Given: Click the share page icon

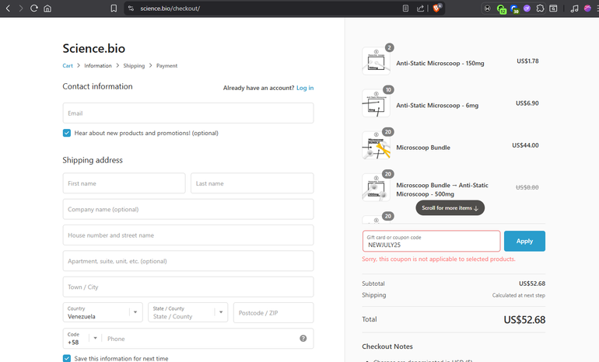Looking at the screenshot, I should click(421, 9).
